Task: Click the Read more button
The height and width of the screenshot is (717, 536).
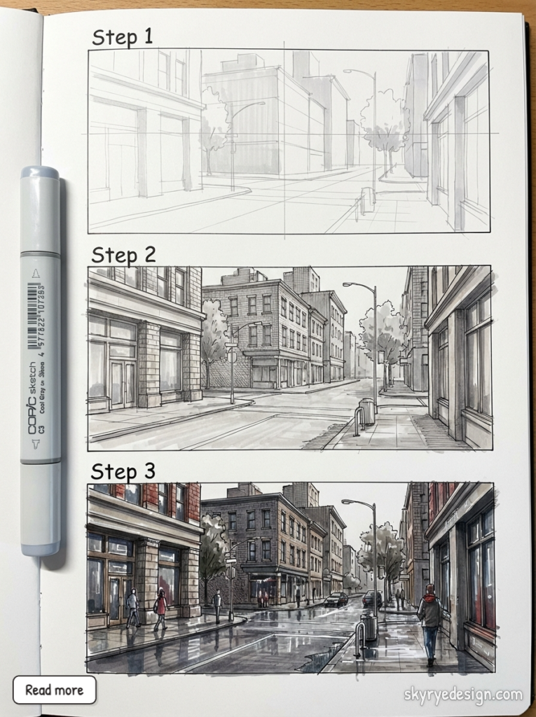Action: (x=55, y=690)
